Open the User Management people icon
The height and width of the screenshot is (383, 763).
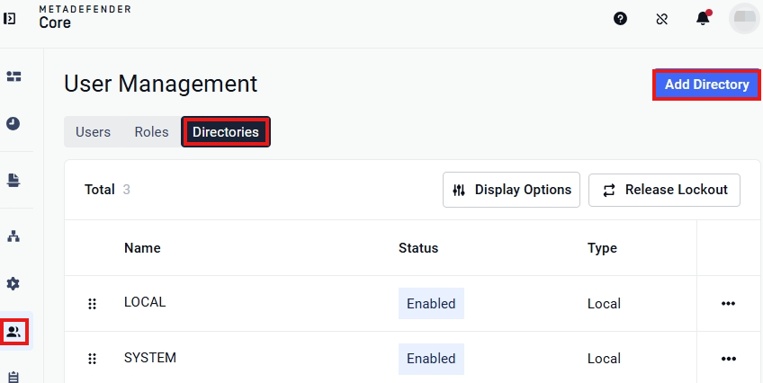pyautogui.click(x=13, y=332)
